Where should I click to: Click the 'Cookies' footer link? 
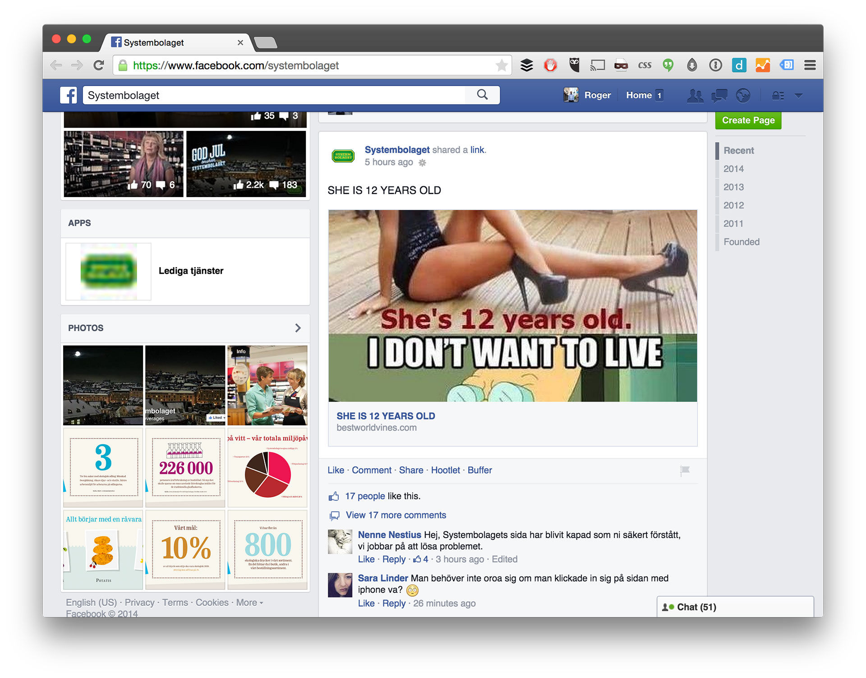[212, 603]
